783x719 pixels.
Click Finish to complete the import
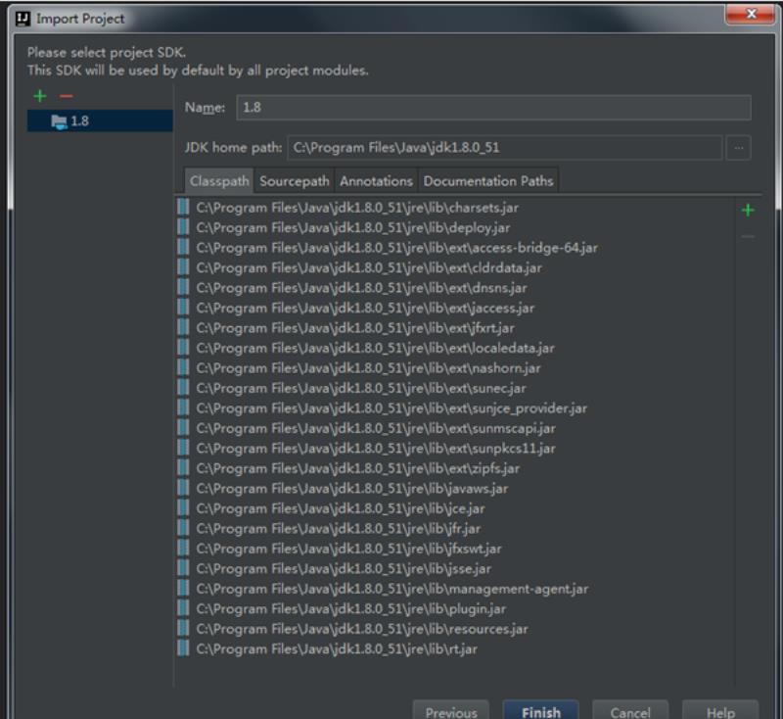[x=541, y=711]
